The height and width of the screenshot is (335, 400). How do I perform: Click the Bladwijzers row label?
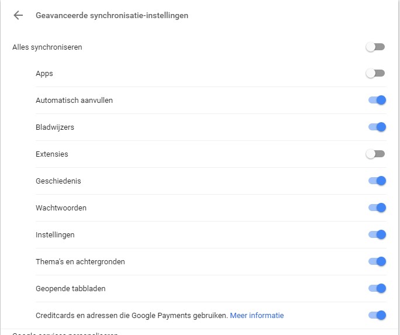point(55,127)
